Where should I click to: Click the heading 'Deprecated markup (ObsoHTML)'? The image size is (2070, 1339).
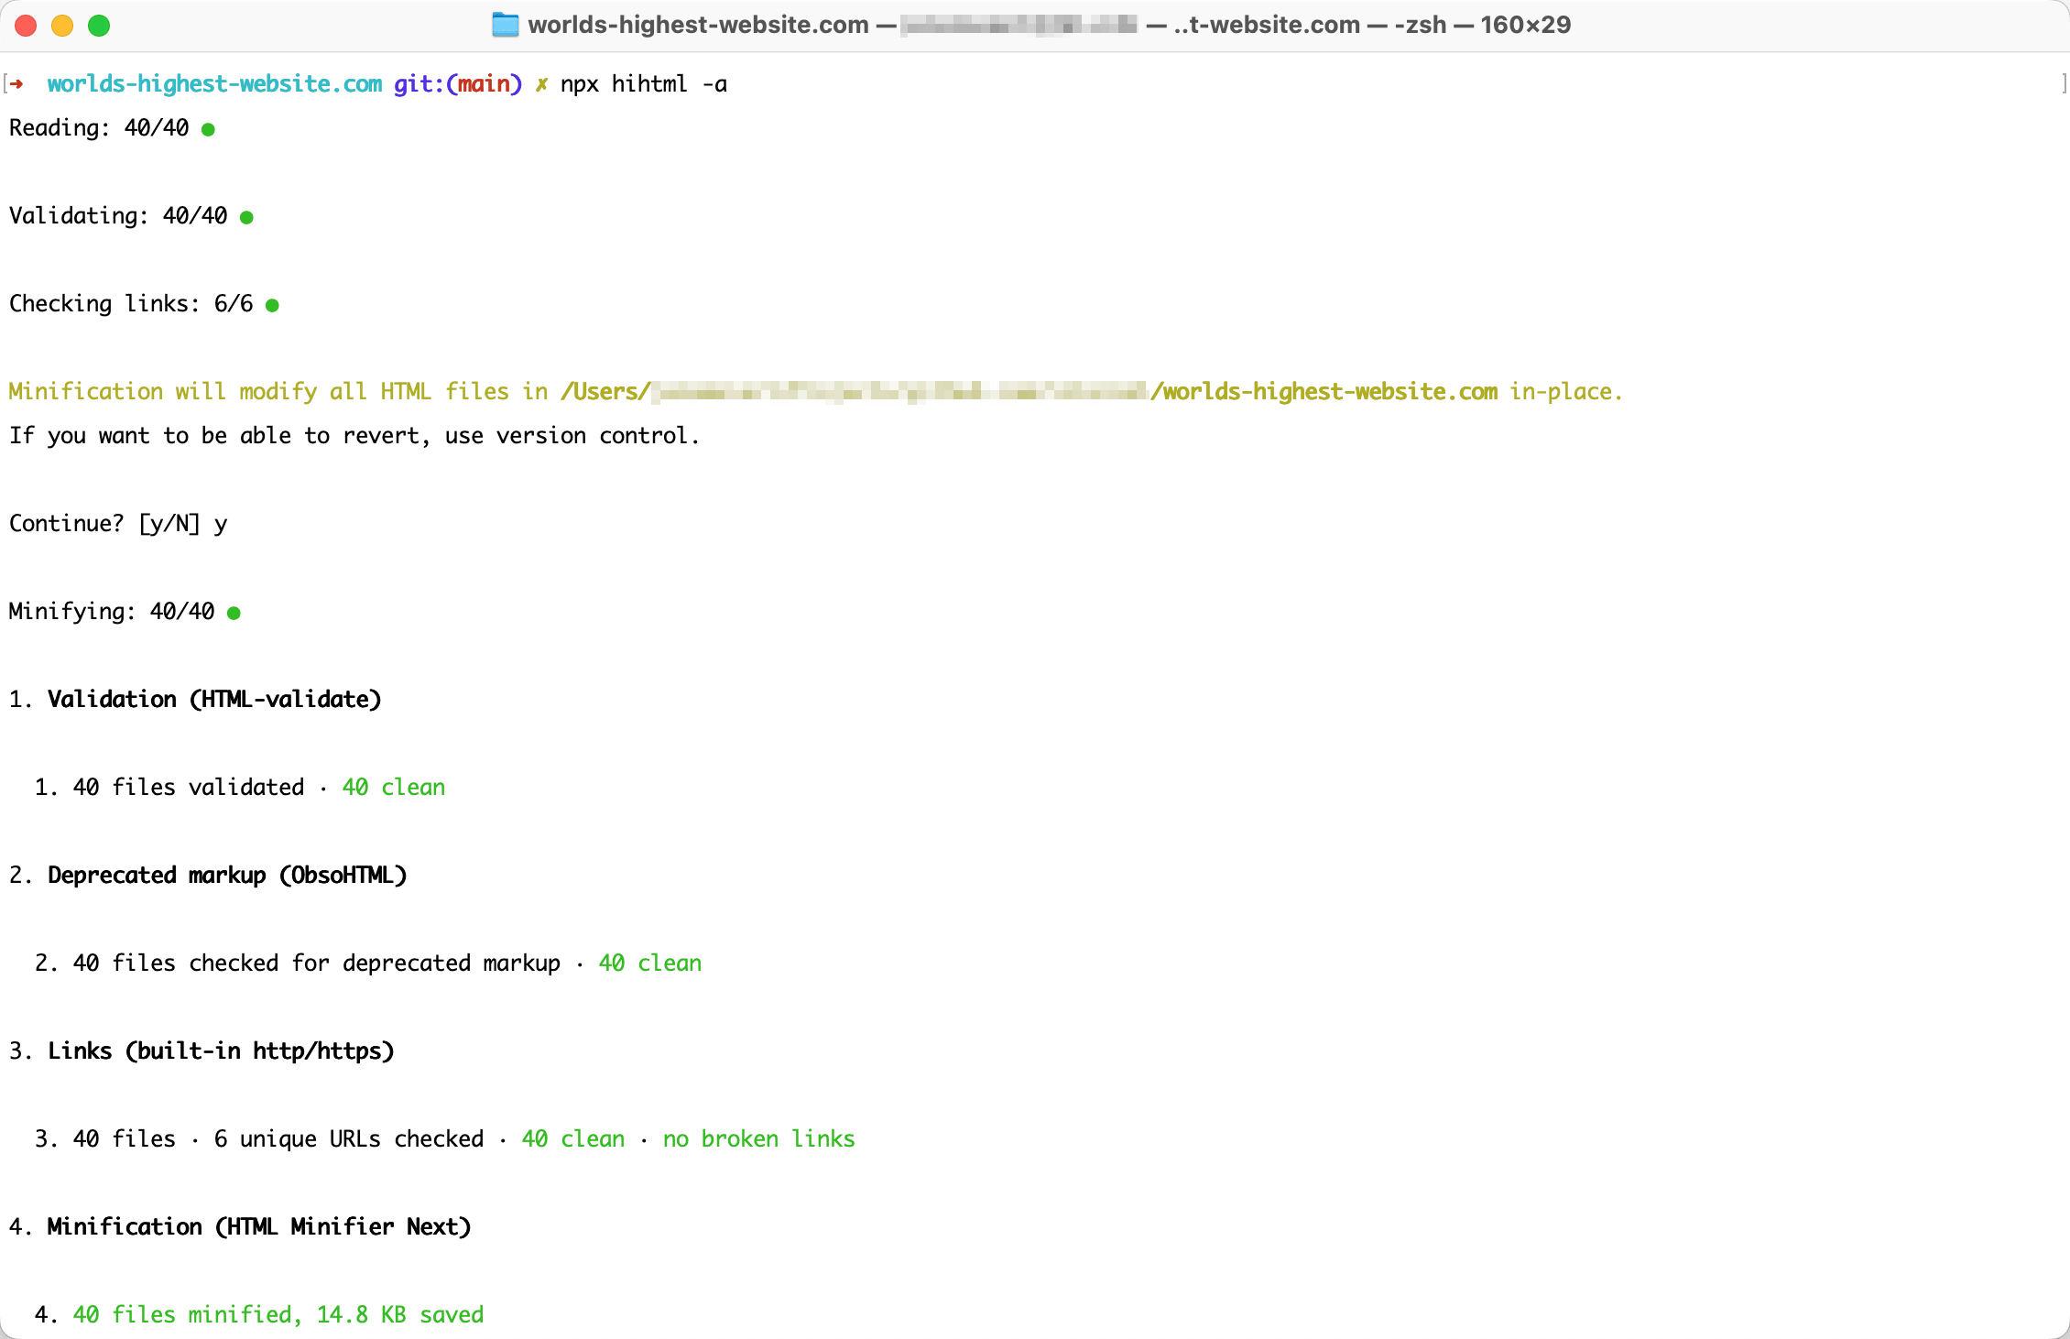(x=227, y=876)
